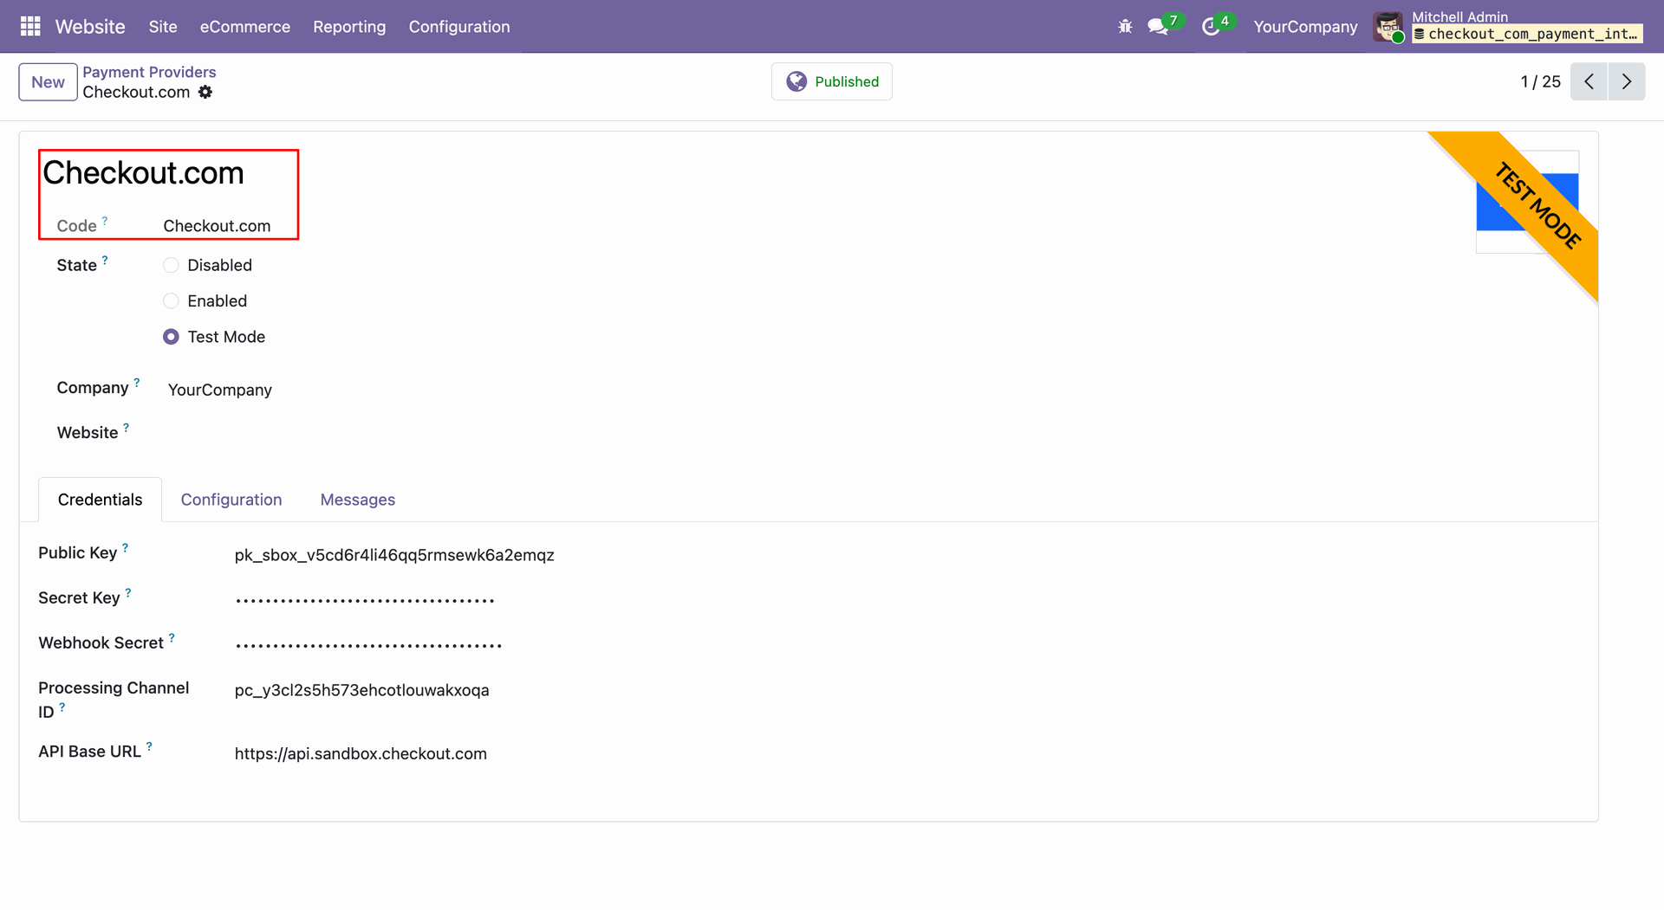Open the Site menu
Viewport: 1664px width, 910px height.
163,27
